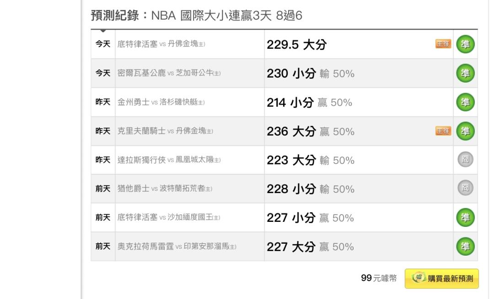Click the 預測紀錄 heading text

(115, 15)
